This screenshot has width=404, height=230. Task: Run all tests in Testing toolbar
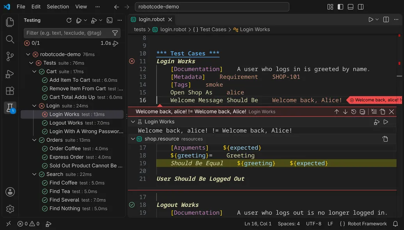click(x=79, y=20)
